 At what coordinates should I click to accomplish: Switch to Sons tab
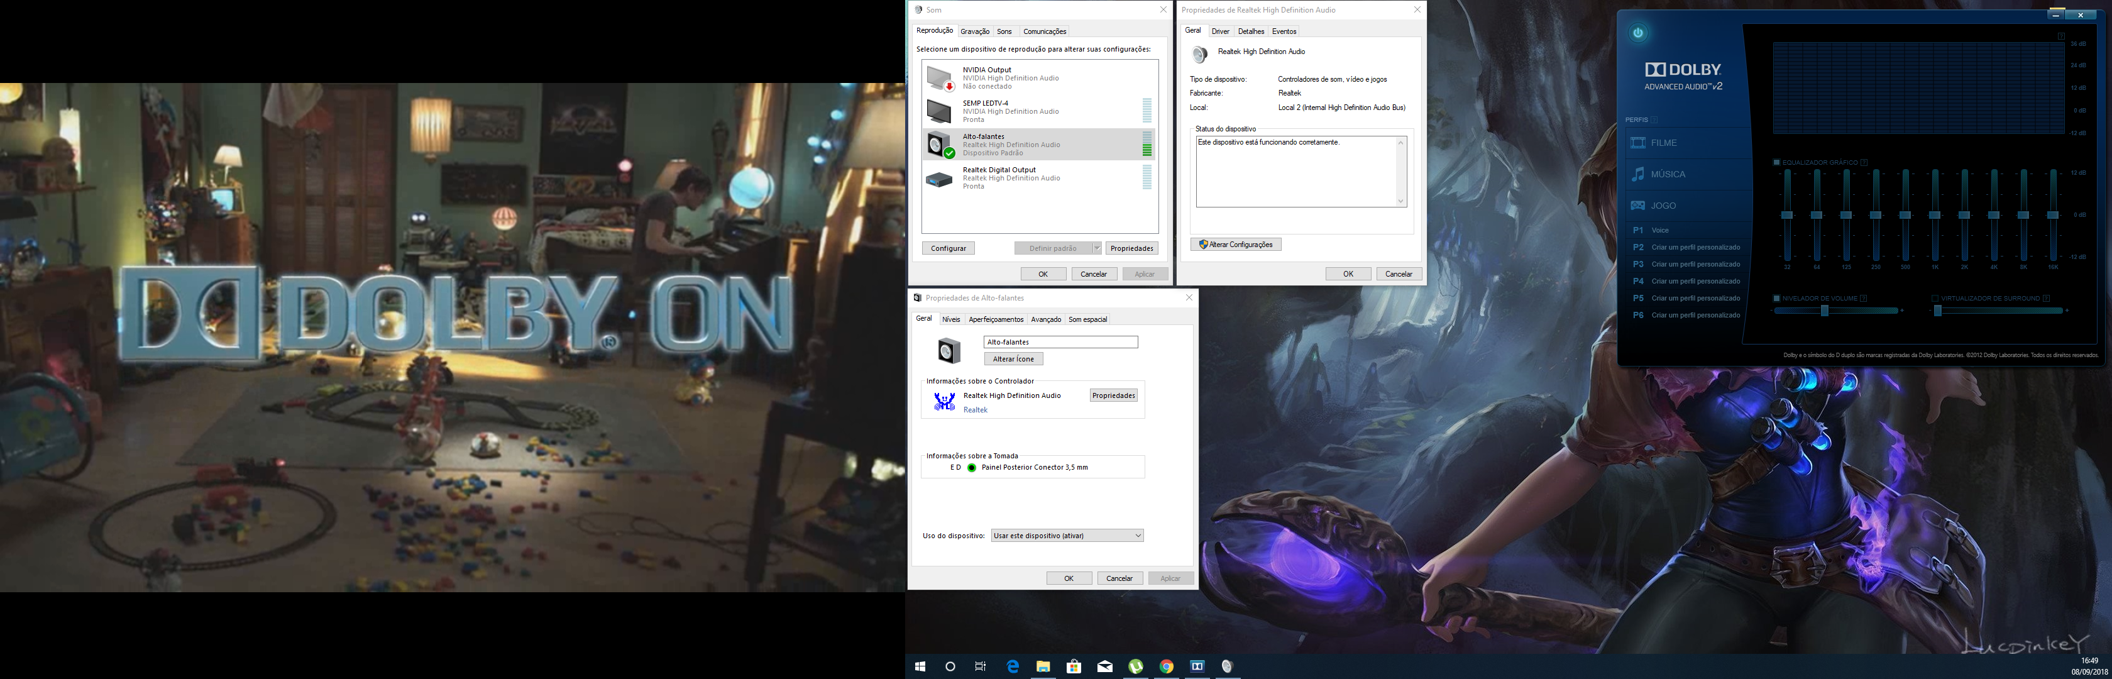click(x=1004, y=31)
